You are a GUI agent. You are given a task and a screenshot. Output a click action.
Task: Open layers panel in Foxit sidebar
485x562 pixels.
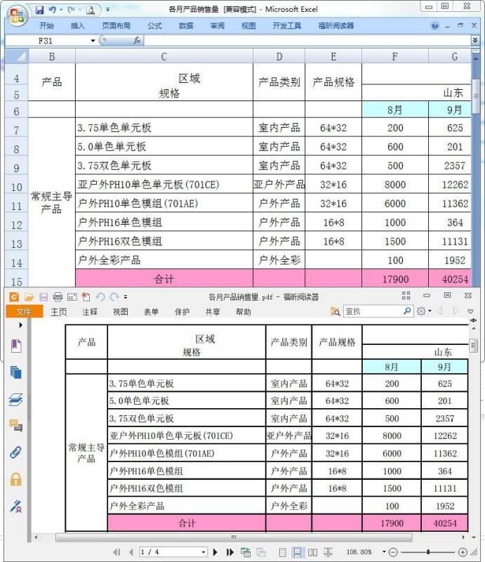point(15,399)
